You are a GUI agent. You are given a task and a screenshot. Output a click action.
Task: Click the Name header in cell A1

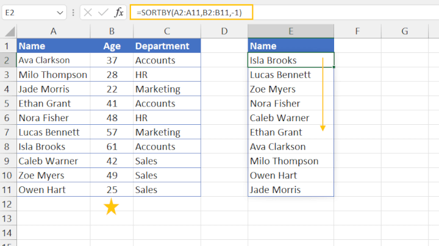pos(54,46)
